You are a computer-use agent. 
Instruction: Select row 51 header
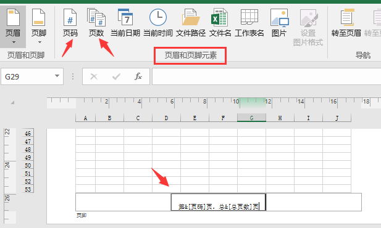point(28,173)
